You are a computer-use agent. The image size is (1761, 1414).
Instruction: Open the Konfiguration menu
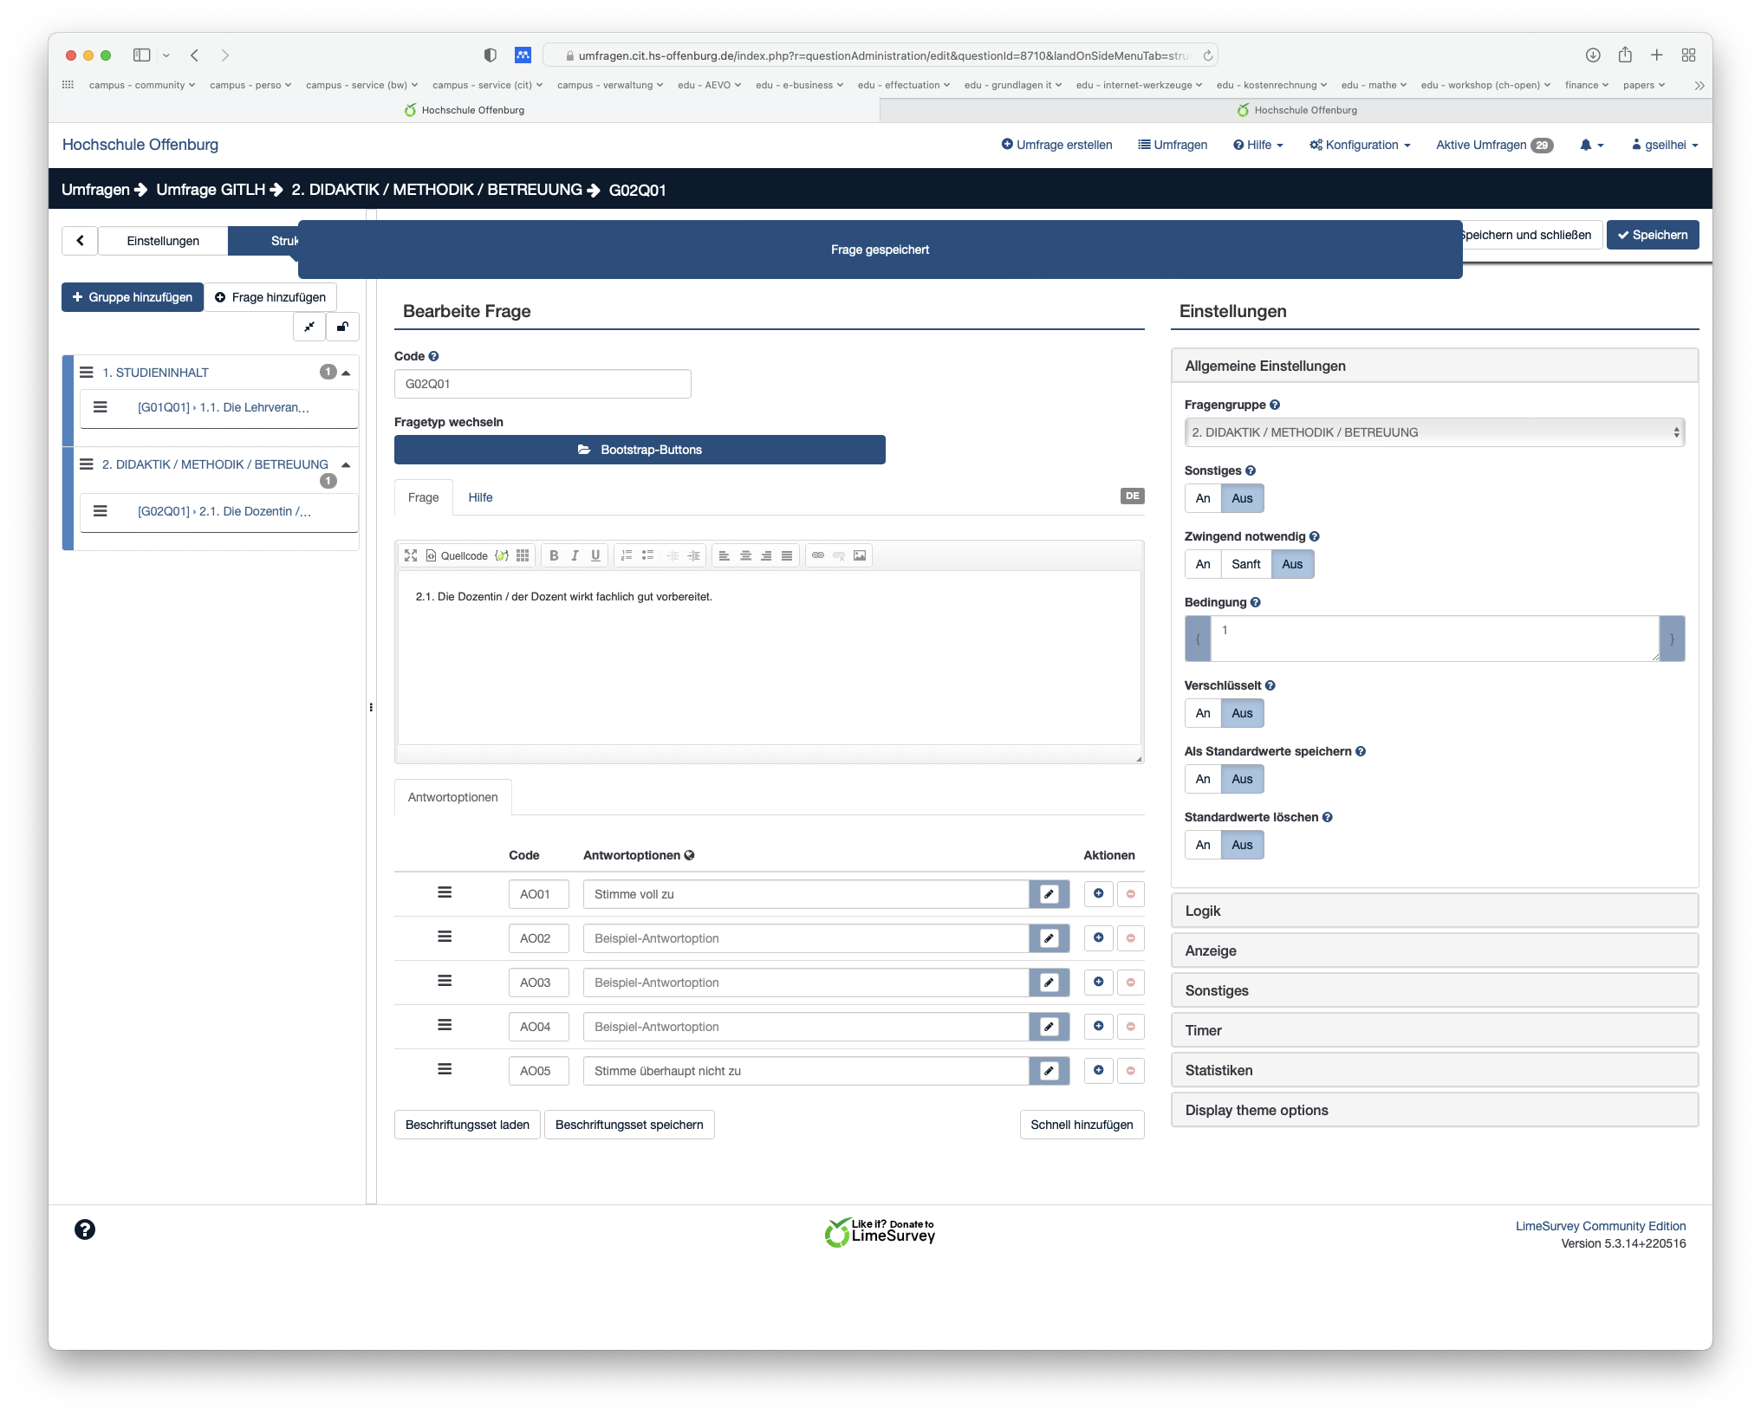[1360, 145]
